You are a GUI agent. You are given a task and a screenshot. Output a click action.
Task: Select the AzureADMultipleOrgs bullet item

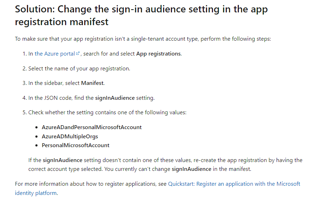(x=70, y=137)
